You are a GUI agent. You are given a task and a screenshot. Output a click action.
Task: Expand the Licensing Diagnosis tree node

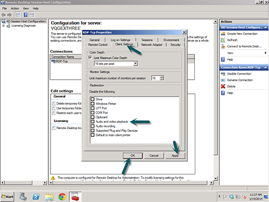pyautogui.click(x=3, y=26)
